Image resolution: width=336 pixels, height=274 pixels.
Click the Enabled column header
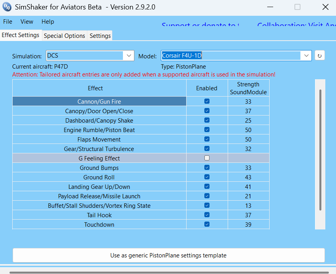207,88
